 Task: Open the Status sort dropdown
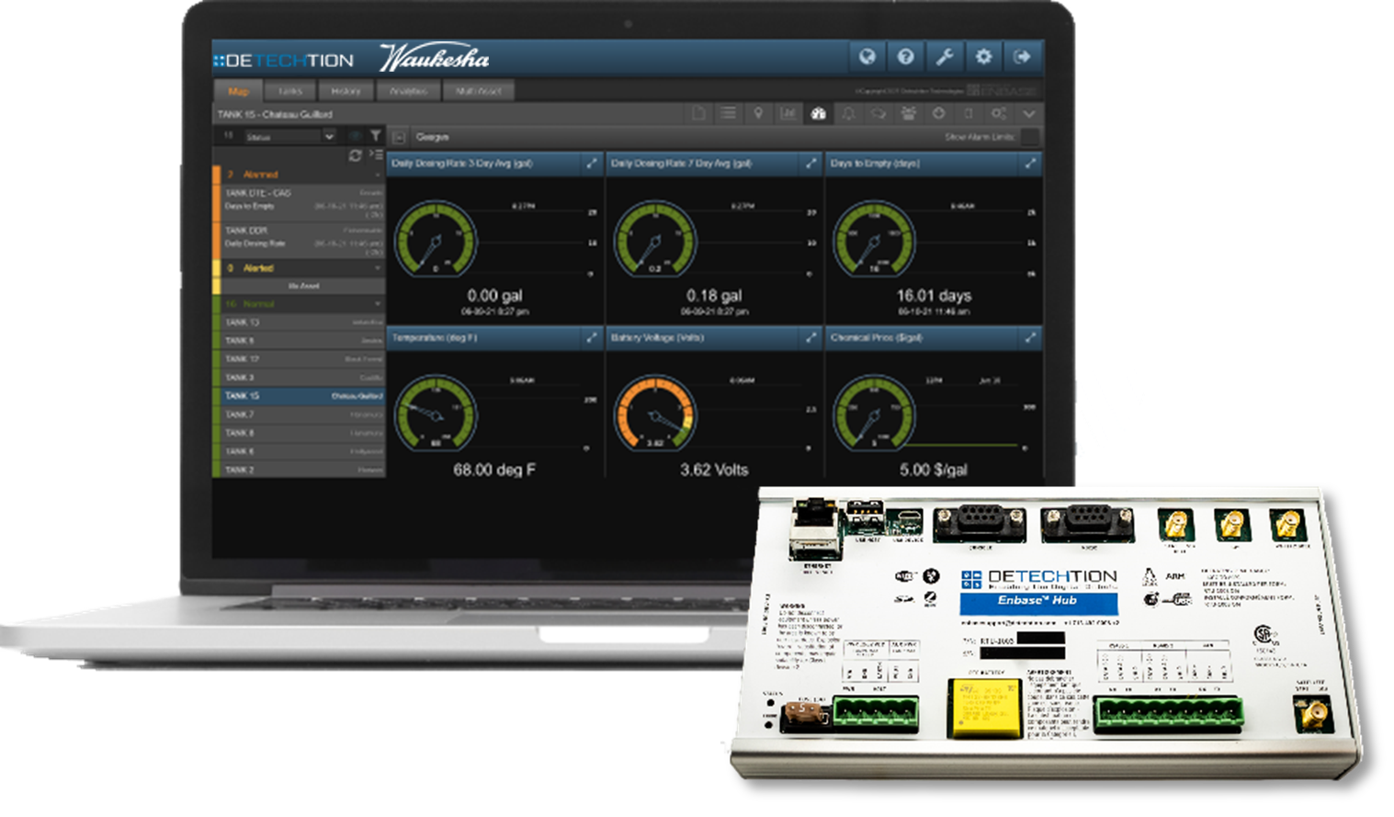coord(289,136)
